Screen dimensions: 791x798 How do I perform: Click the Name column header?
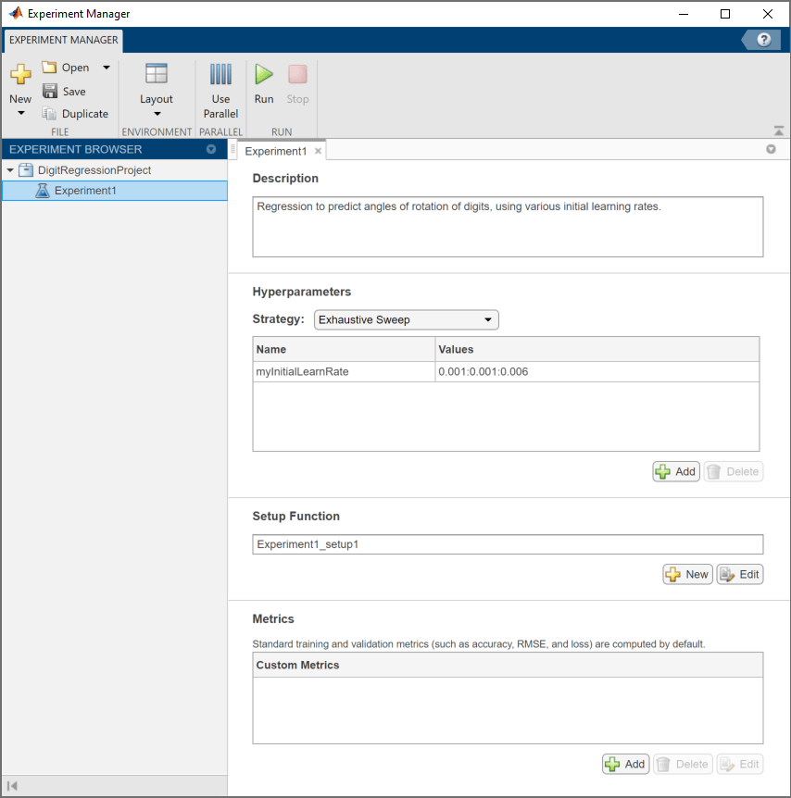344,349
